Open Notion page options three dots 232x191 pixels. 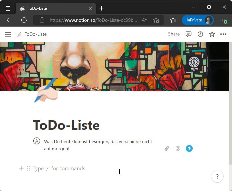[223, 34]
